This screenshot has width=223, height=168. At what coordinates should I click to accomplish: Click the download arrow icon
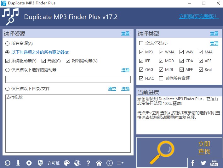coord(18,163)
